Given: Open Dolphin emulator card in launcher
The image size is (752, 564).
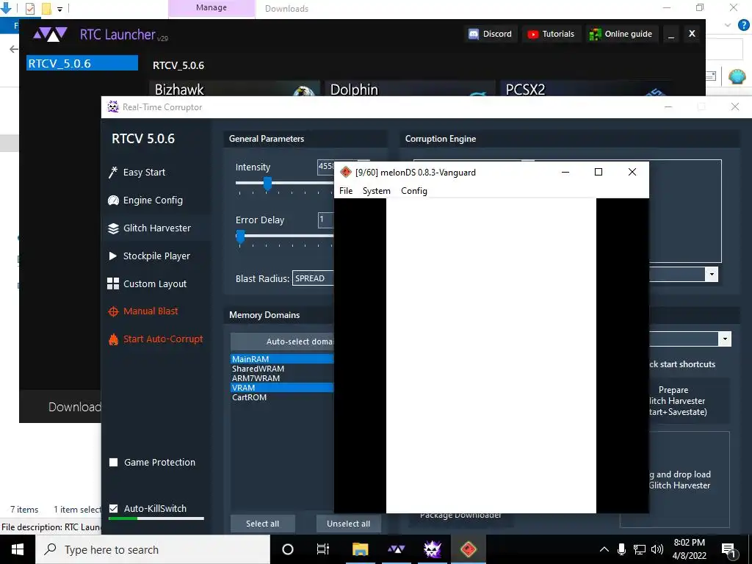Looking at the screenshot, I should [410, 89].
